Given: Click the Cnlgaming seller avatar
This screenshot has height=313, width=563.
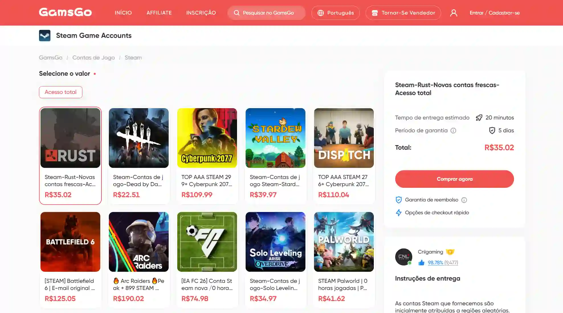Looking at the screenshot, I should [403, 257].
